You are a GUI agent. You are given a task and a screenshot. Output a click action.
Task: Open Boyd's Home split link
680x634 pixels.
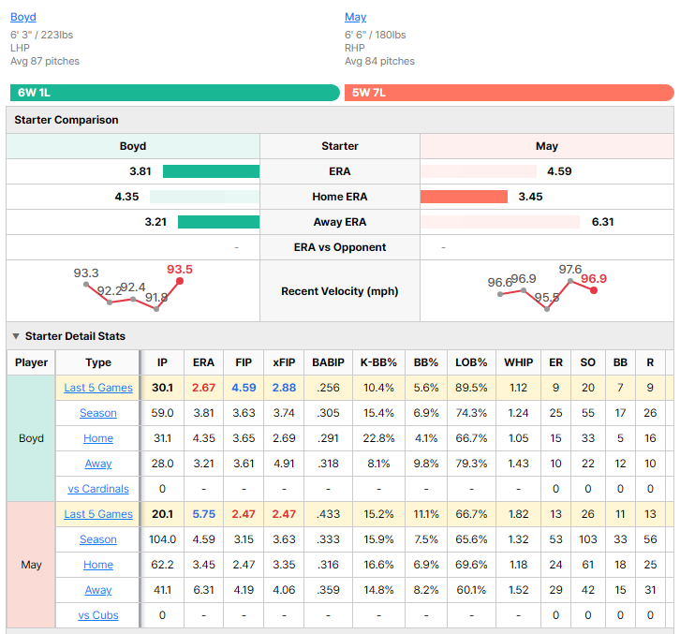click(98, 438)
